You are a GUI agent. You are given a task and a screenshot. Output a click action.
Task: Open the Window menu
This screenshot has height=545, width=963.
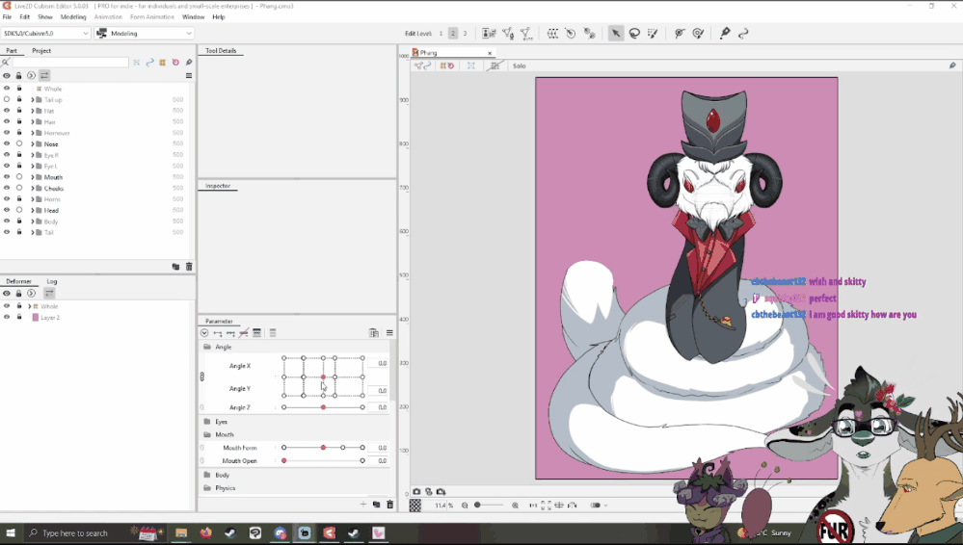(x=193, y=17)
